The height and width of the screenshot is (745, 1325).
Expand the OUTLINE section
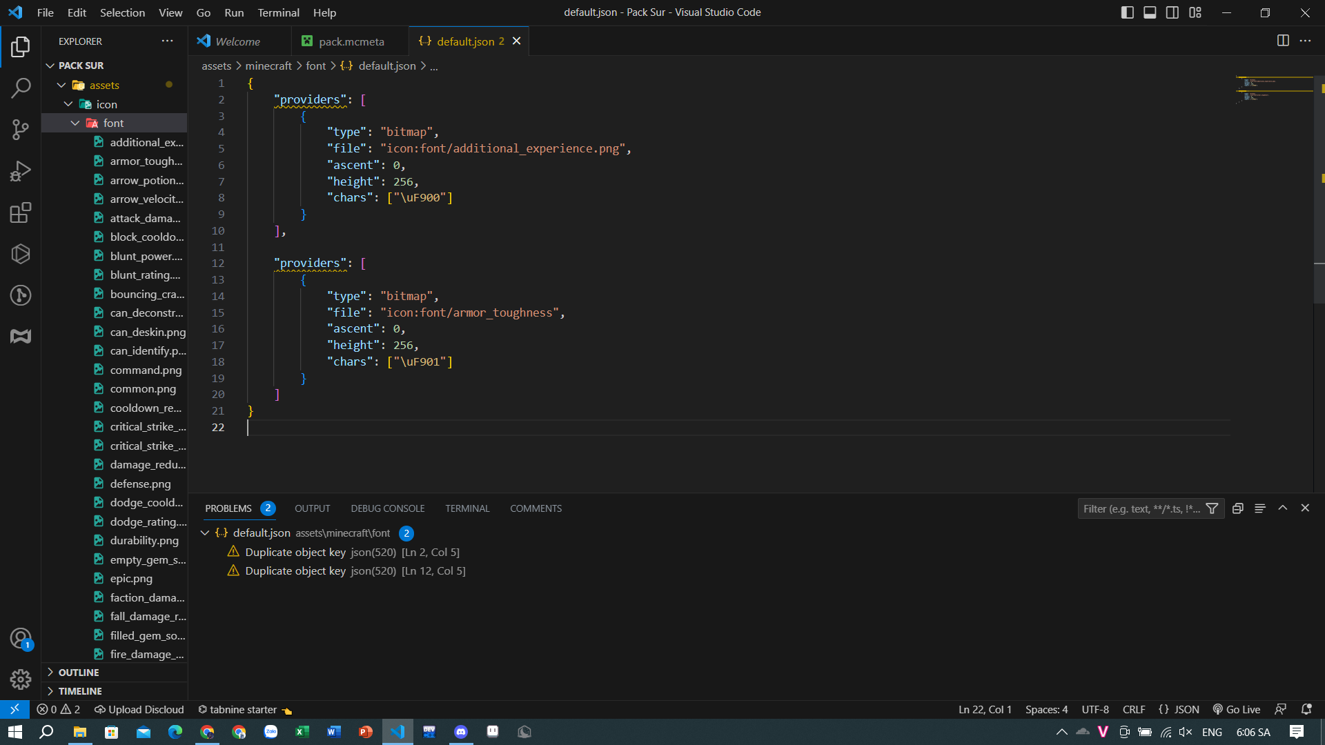[79, 672]
